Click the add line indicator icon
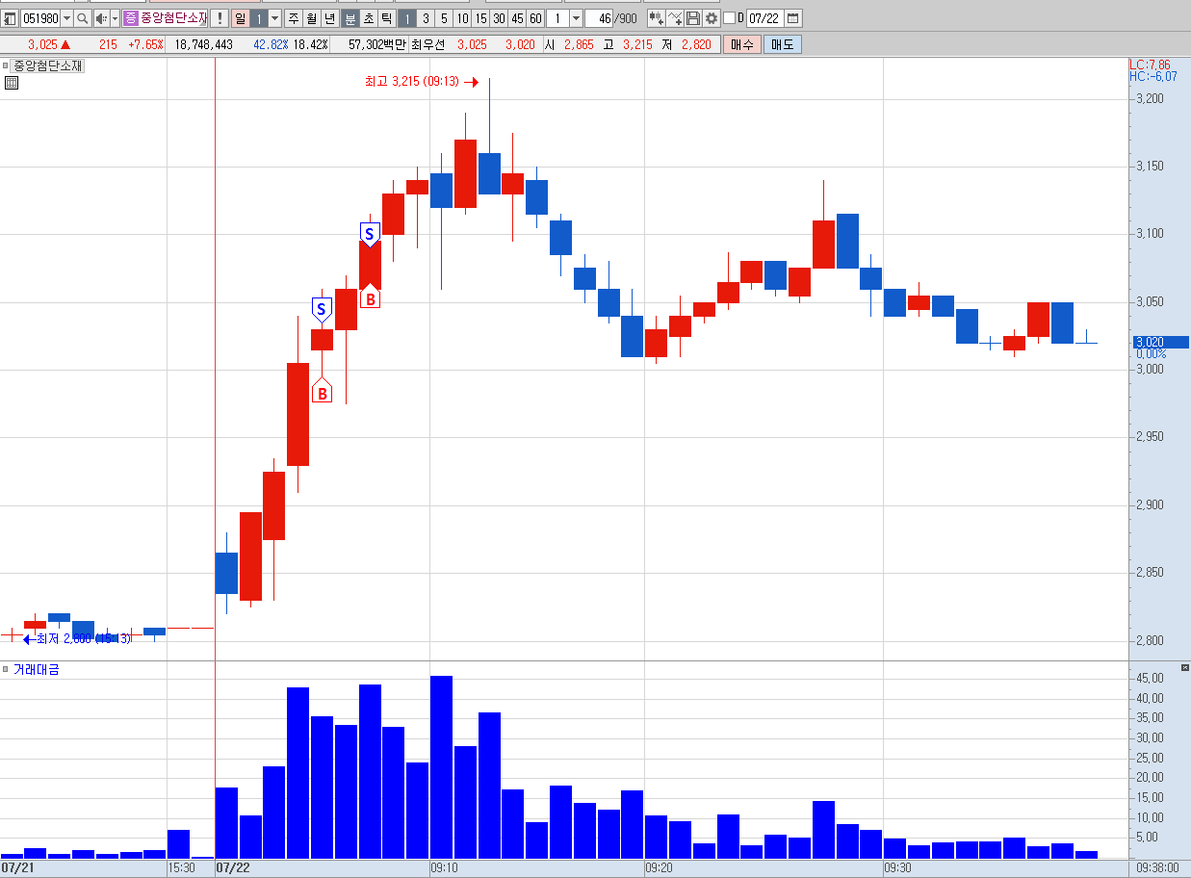Image resolution: width=1191 pixels, height=878 pixels. tap(674, 18)
